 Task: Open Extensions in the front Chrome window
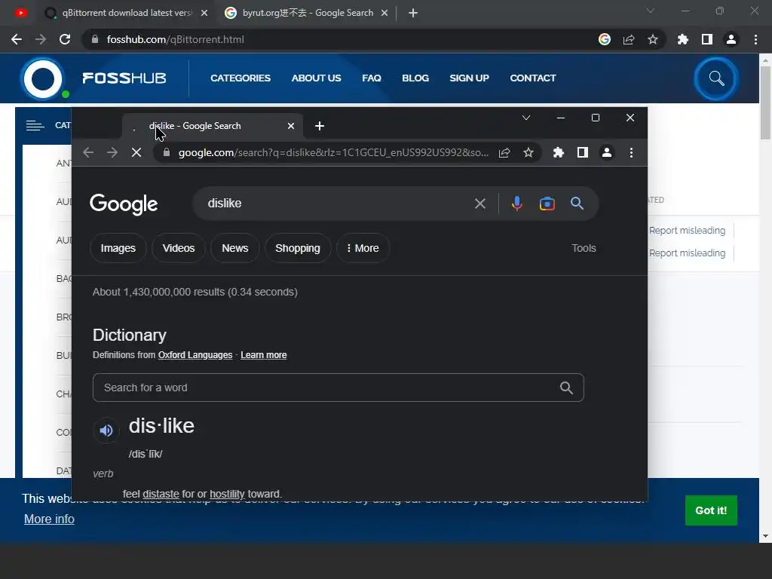(559, 152)
